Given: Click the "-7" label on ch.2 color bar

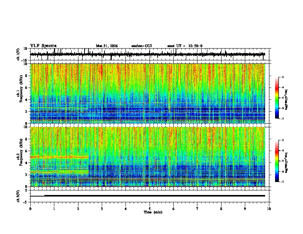Looking at the screenshot, I should [x=282, y=182].
